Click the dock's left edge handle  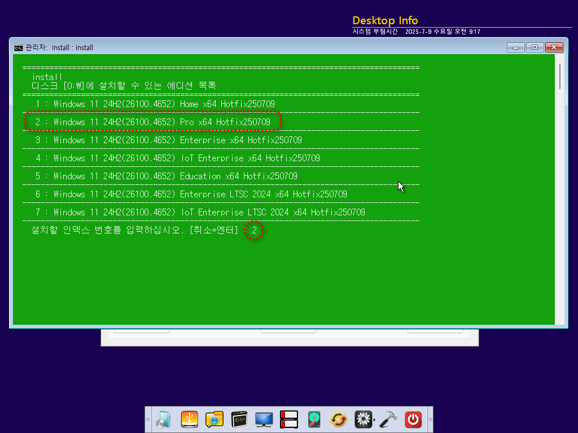tap(148, 419)
